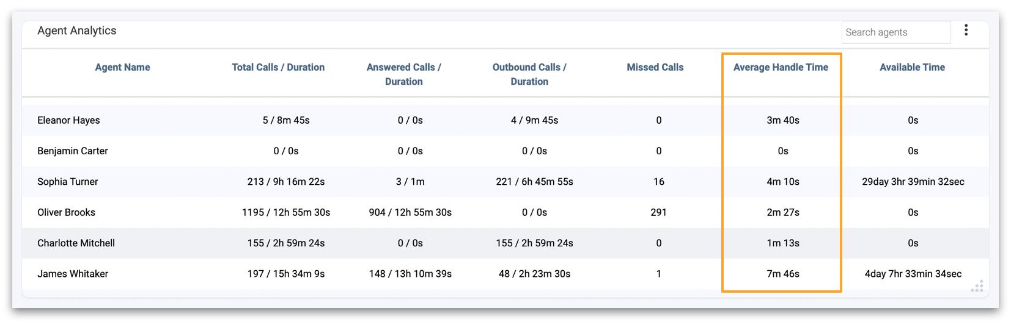Click Sophia Turner's available time value
This screenshot has width=1011, height=322.
913,182
